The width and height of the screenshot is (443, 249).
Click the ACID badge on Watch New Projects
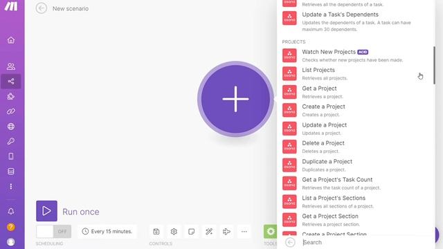point(363,52)
